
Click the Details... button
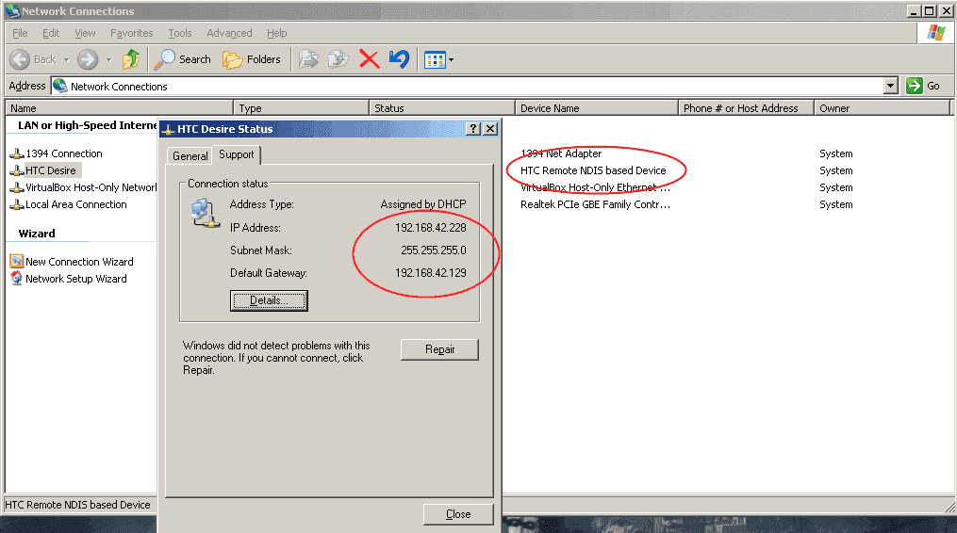[269, 300]
